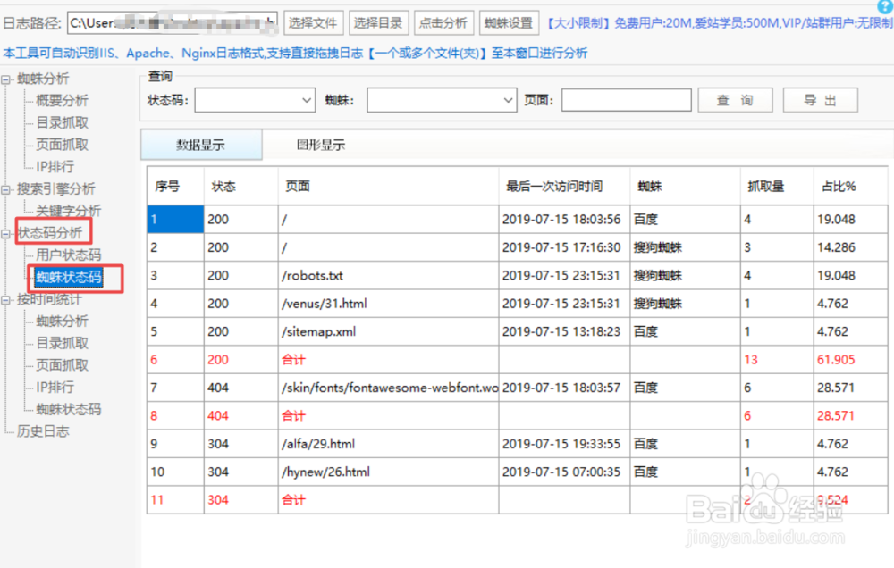Select 目录抓取 under top 蜘蛛分析
Viewport: 894px width, 568px height.
[x=63, y=123]
